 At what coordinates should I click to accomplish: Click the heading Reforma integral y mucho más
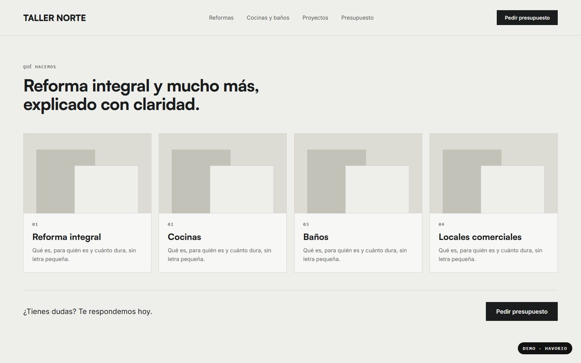[141, 95]
